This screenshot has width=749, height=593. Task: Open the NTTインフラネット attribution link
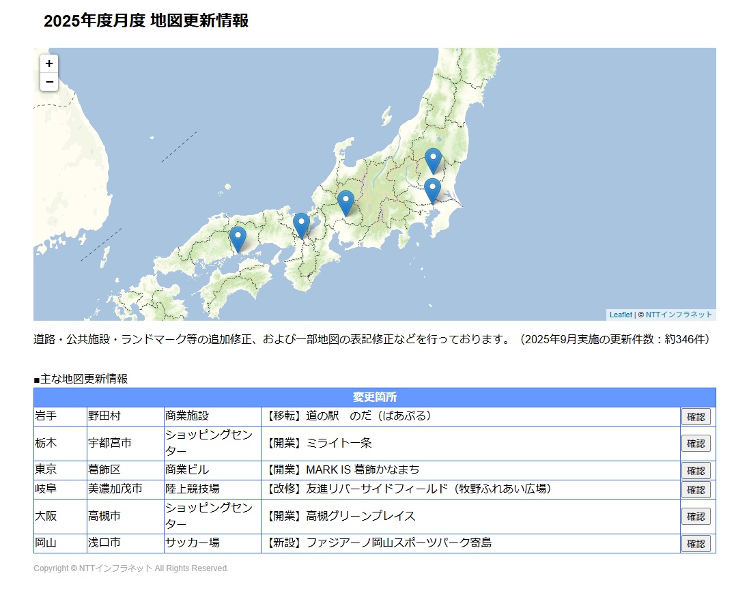pyautogui.click(x=679, y=315)
